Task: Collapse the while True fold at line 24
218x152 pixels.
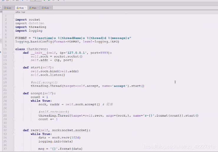Action: pyautogui.click(x=14, y=101)
